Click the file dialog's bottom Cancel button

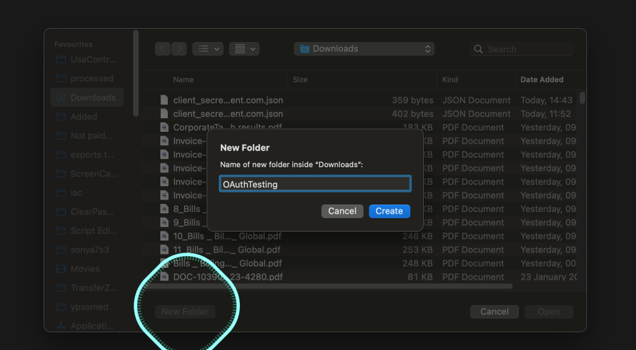(494, 311)
